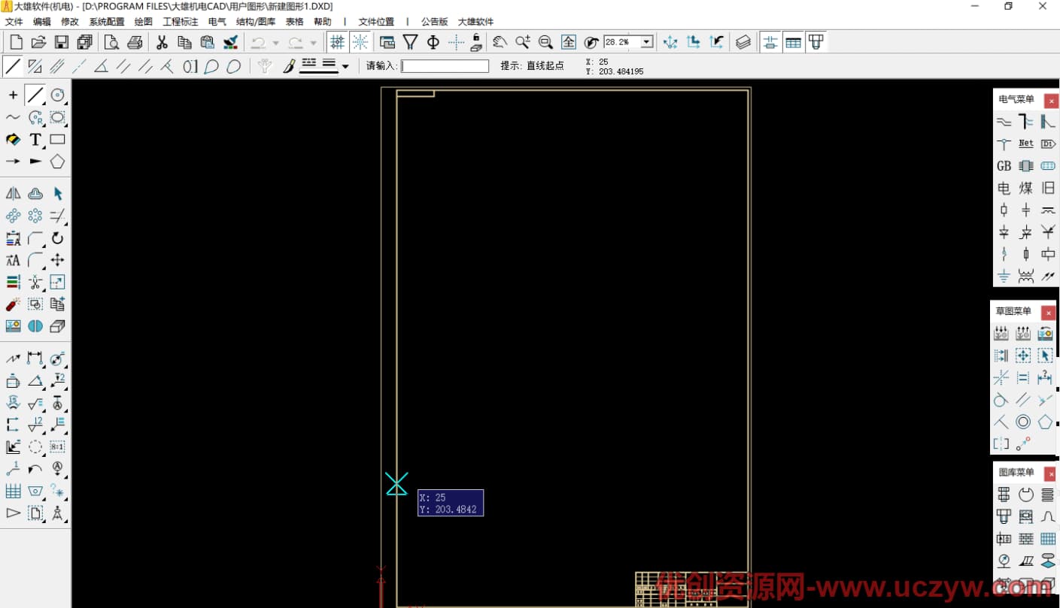Close the 图库菜单 panel
This screenshot has height=608, width=1060.
(1049, 474)
